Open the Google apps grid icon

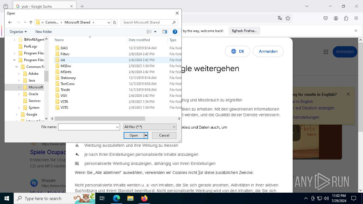tap(326, 52)
